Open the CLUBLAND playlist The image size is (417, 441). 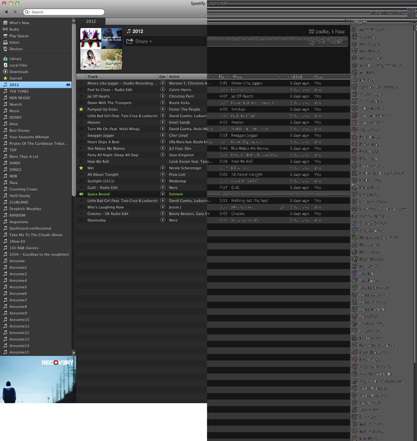(x=19, y=202)
